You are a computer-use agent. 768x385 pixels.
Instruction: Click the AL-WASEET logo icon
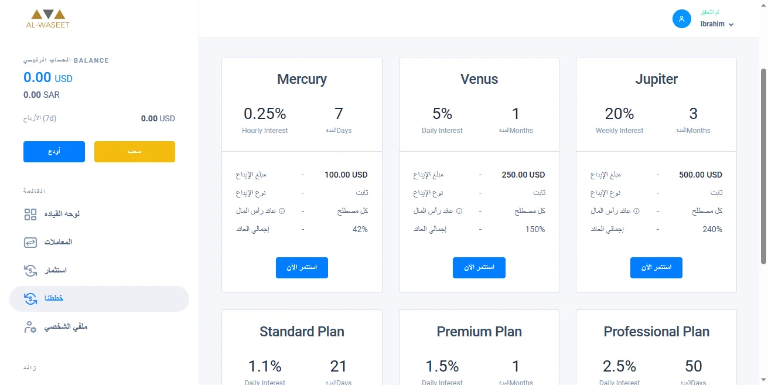(x=47, y=13)
